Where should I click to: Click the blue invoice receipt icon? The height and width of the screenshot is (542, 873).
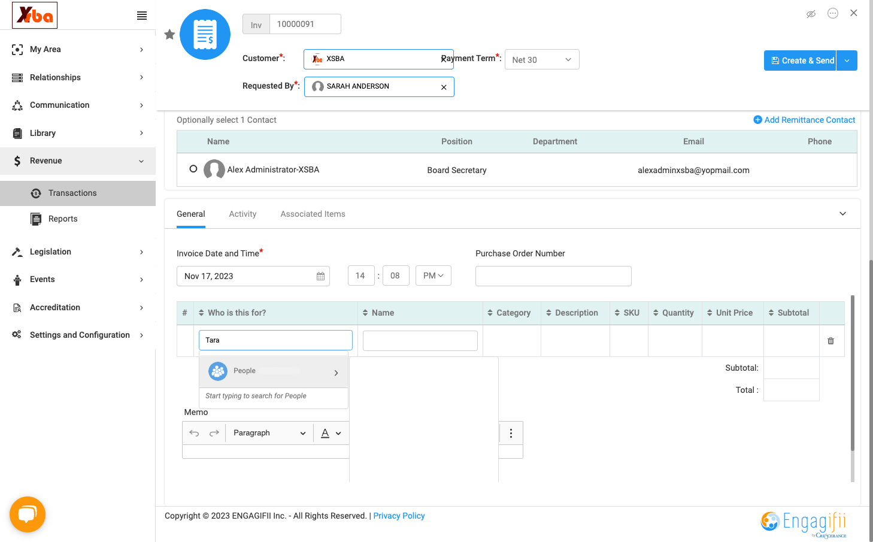click(x=205, y=35)
